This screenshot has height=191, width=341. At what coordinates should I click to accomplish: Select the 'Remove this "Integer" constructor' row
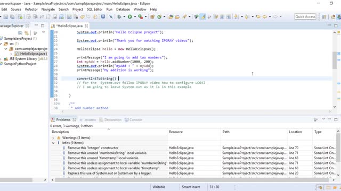tap(193, 148)
